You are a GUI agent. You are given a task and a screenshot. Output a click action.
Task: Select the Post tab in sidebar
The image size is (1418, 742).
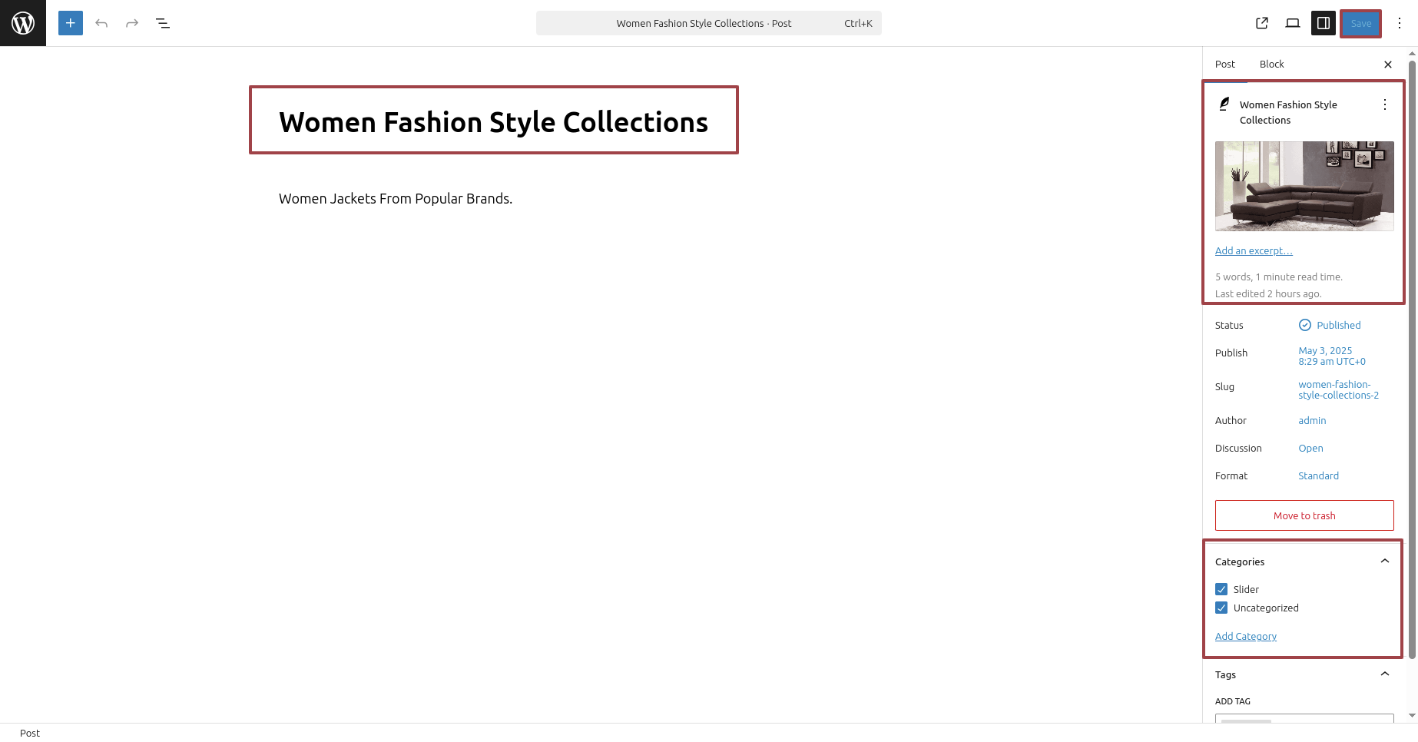coord(1225,65)
